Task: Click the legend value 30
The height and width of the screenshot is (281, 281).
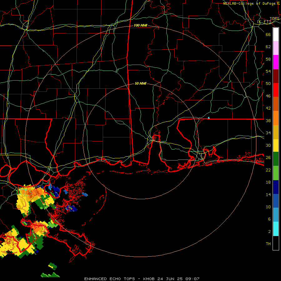Action: coord(268,145)
